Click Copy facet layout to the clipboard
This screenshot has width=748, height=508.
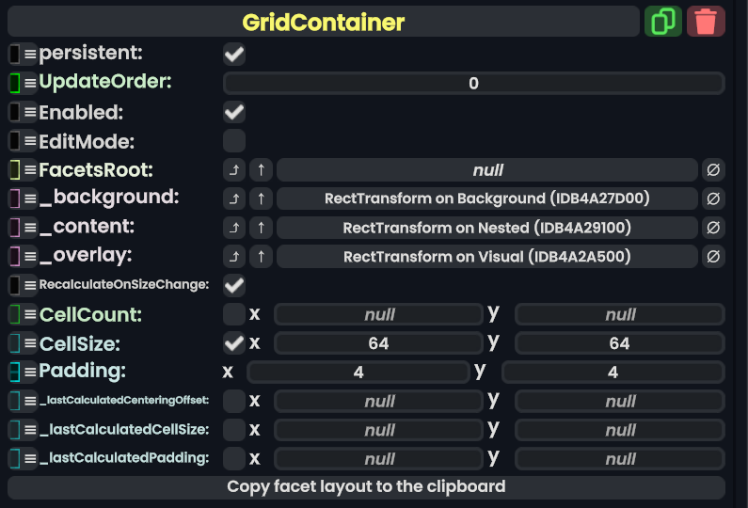coord(366,487)
